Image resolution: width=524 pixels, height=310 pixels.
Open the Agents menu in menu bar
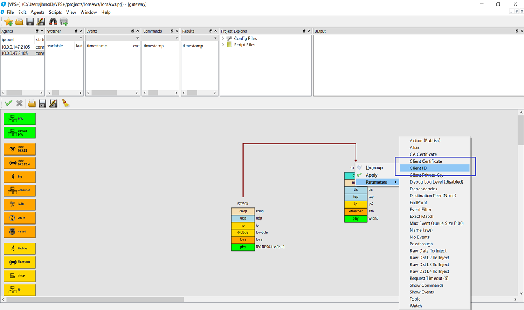[x=38, y=12]
